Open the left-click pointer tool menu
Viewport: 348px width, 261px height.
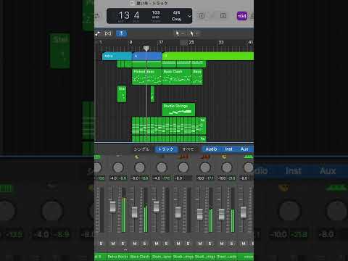pyautogui.click(x=180, y=33)
